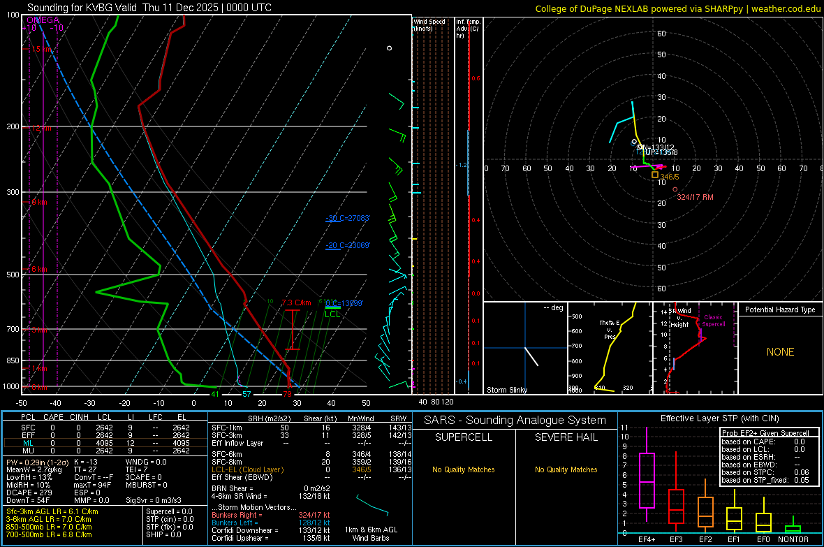
Task: Select the Effective Layer STP (with CIN) title
Action: (x=719, y=418)
